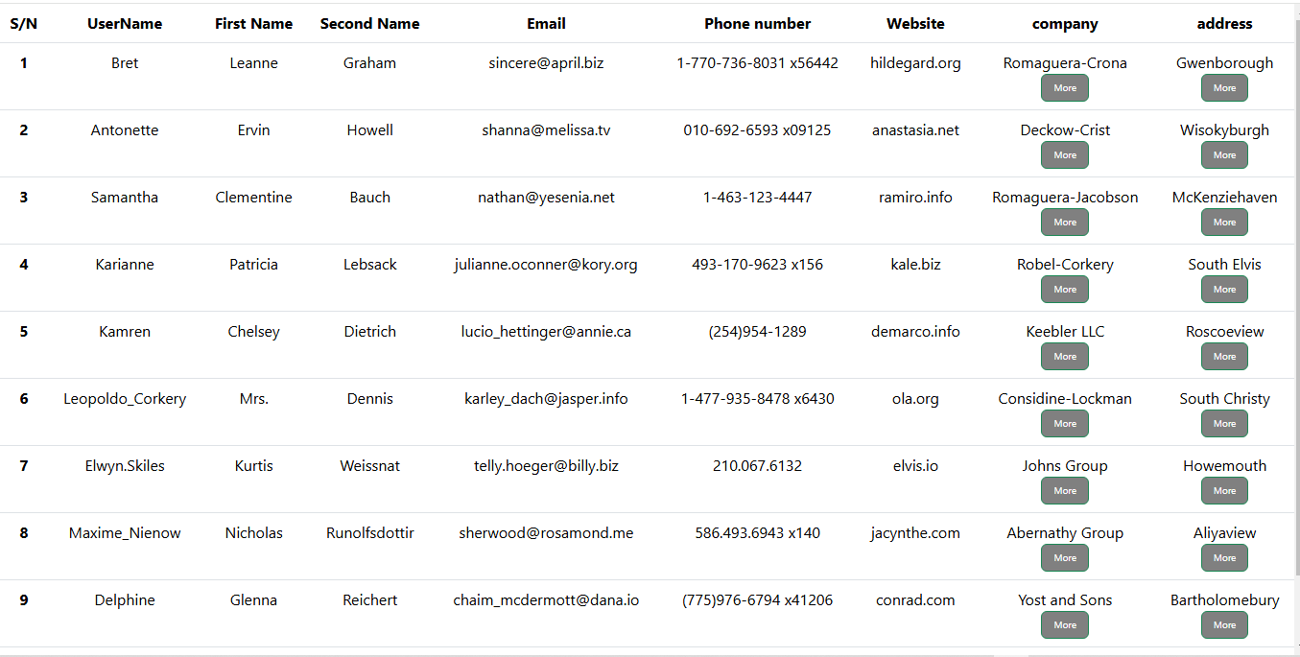This screenshot has height=657, width=1300.
Task: Click More beneath South Elvis address
Action: 1224,290
